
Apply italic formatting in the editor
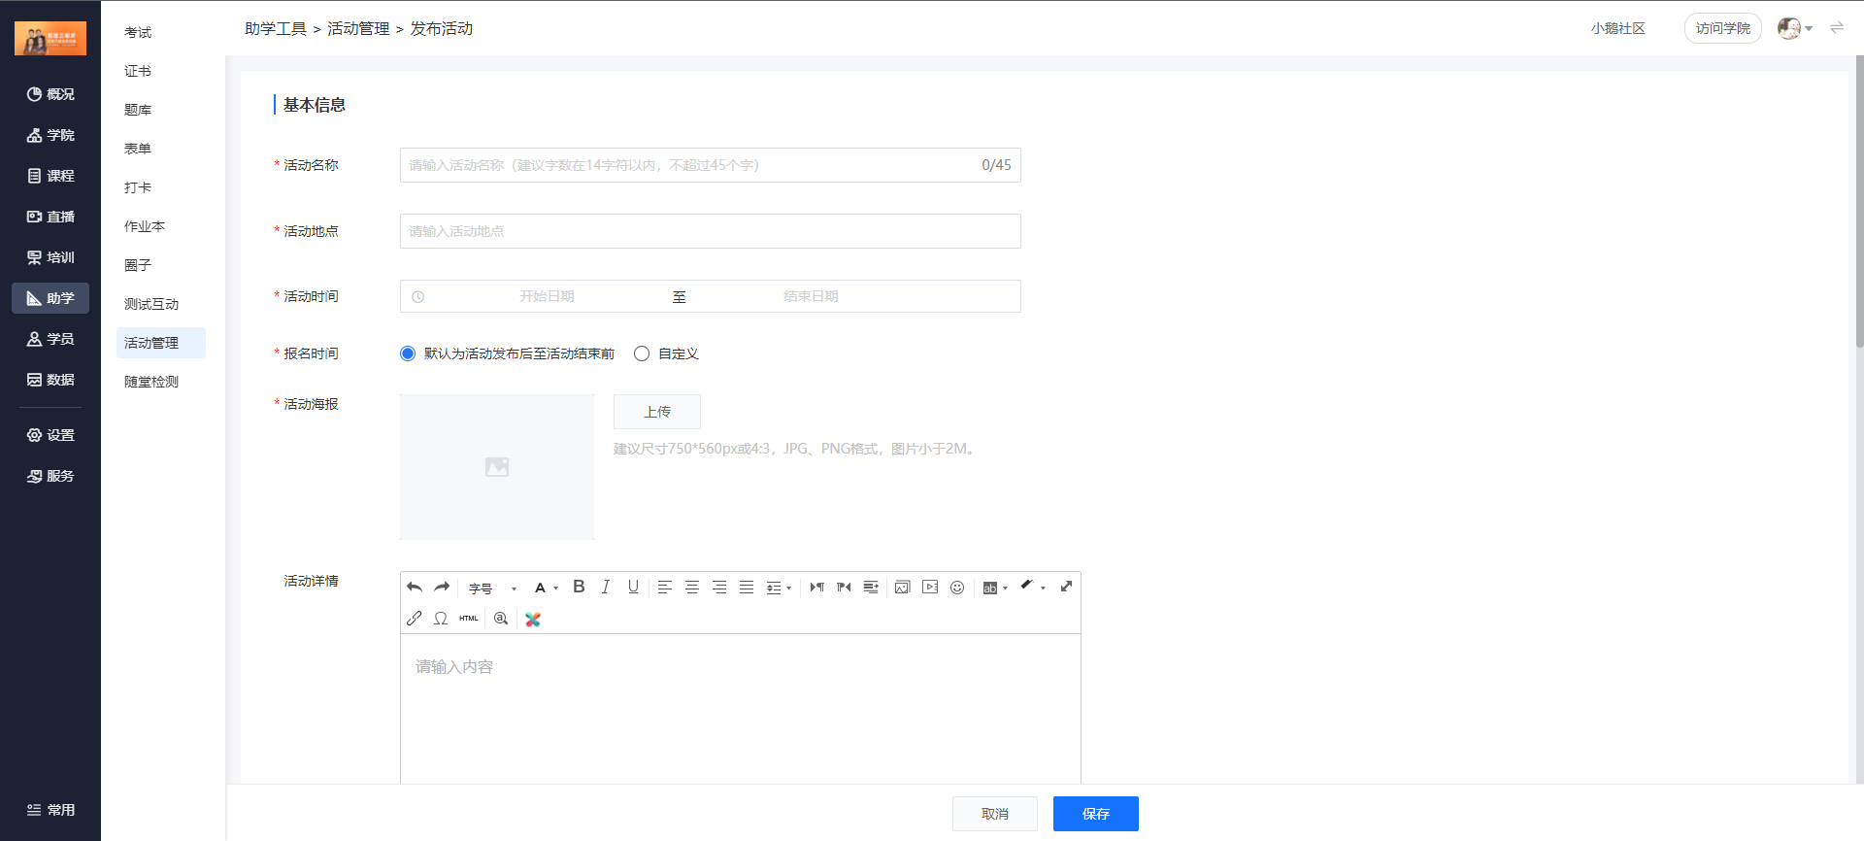(606, 587)
